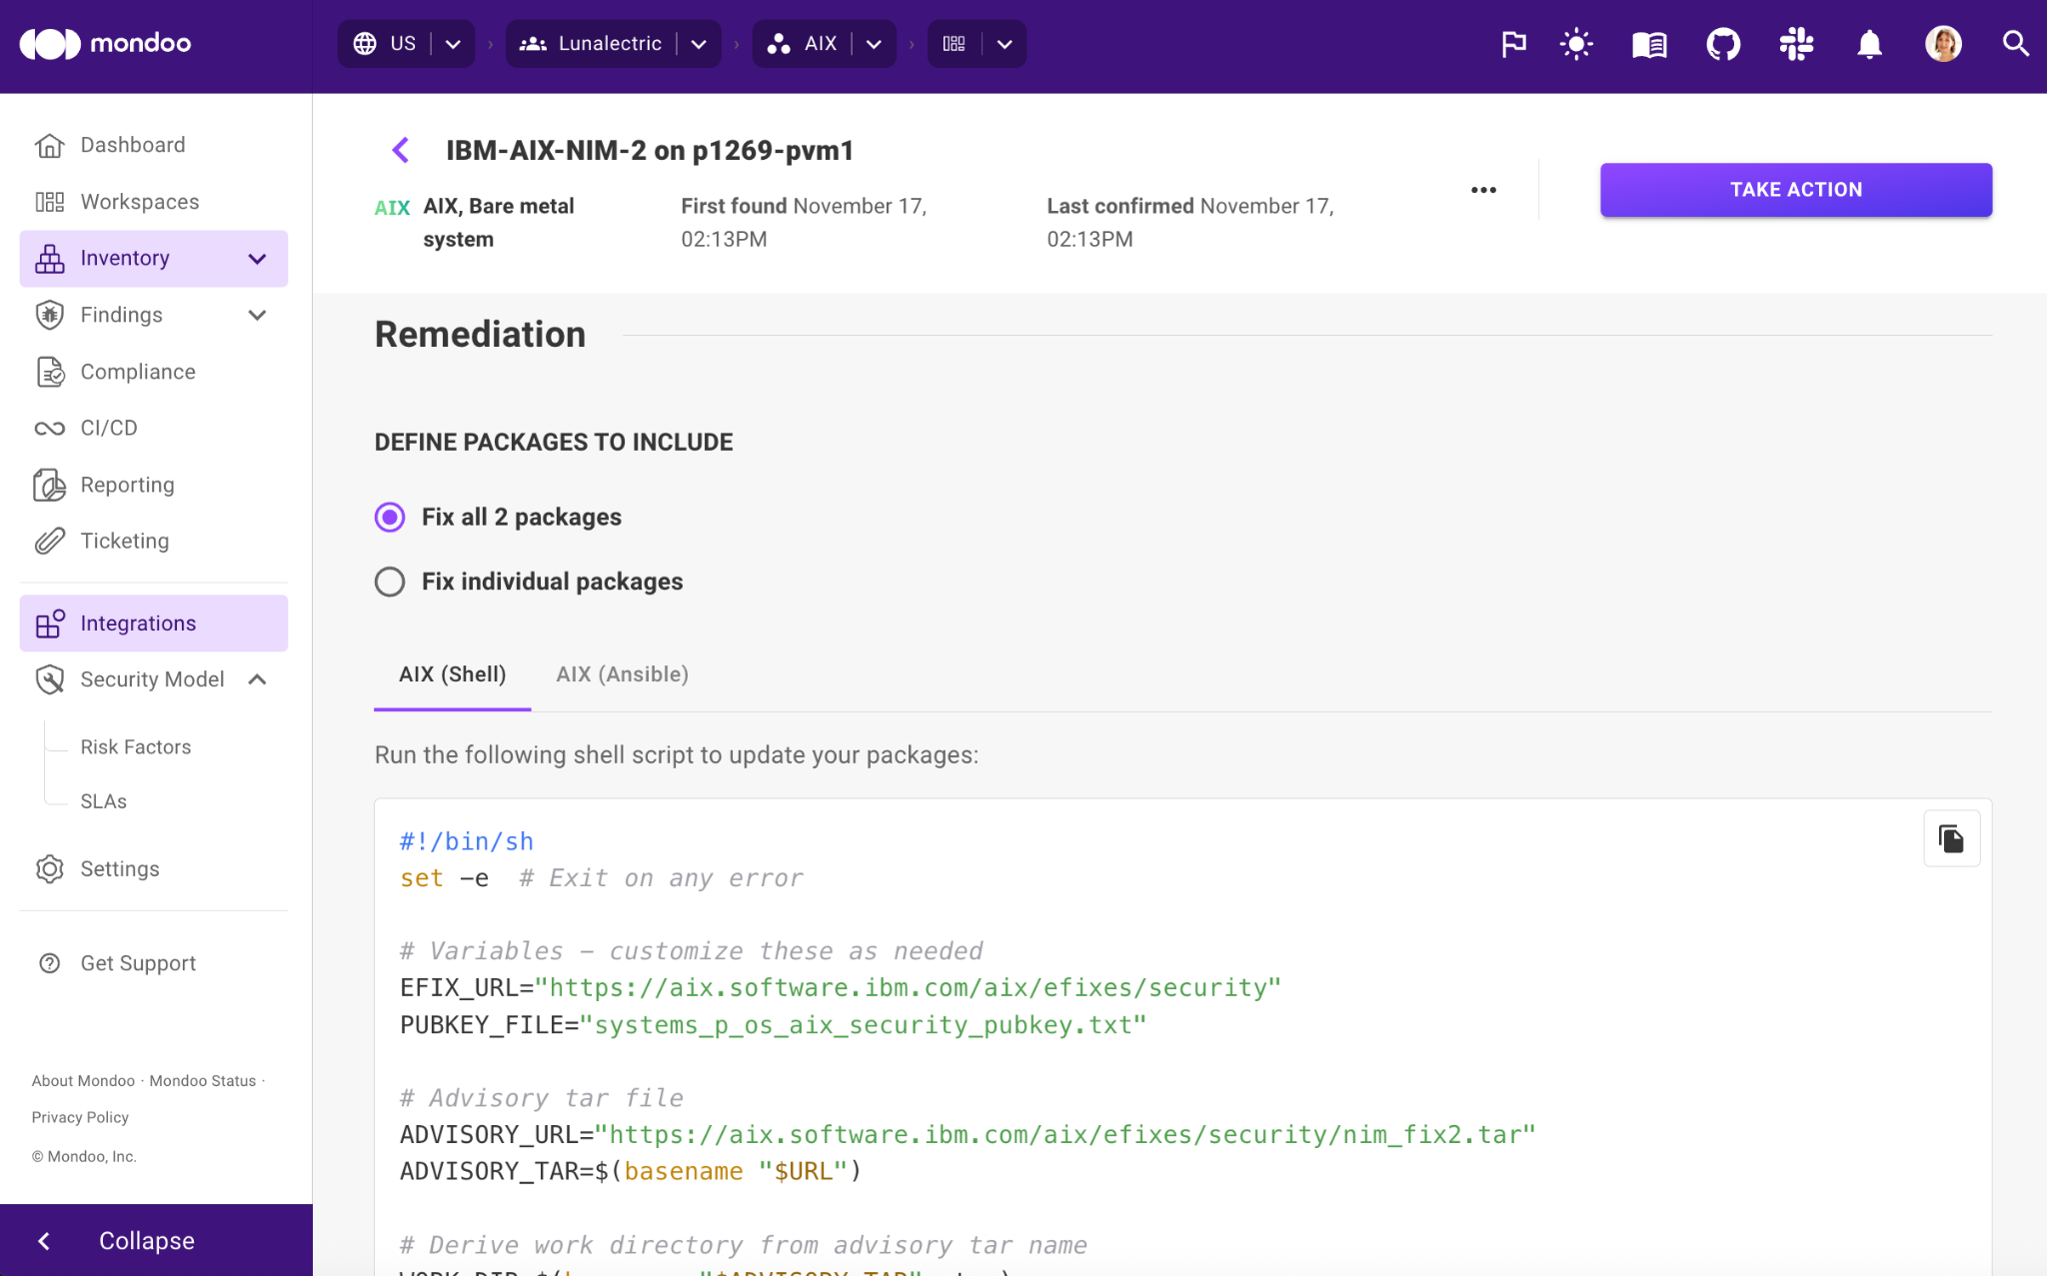Expand the Inventory sidebar menu
The image size is (2047, 1276).
[257, 259]
